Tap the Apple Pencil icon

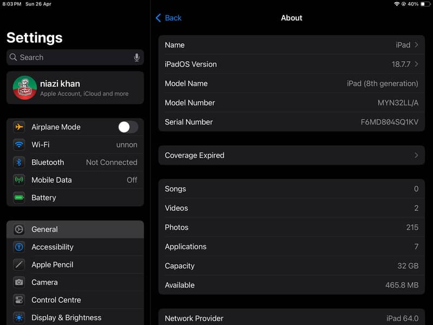[x=19, y=265]
